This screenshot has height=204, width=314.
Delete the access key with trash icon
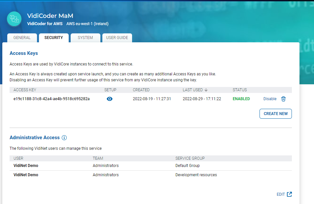[x=283, y=99]
